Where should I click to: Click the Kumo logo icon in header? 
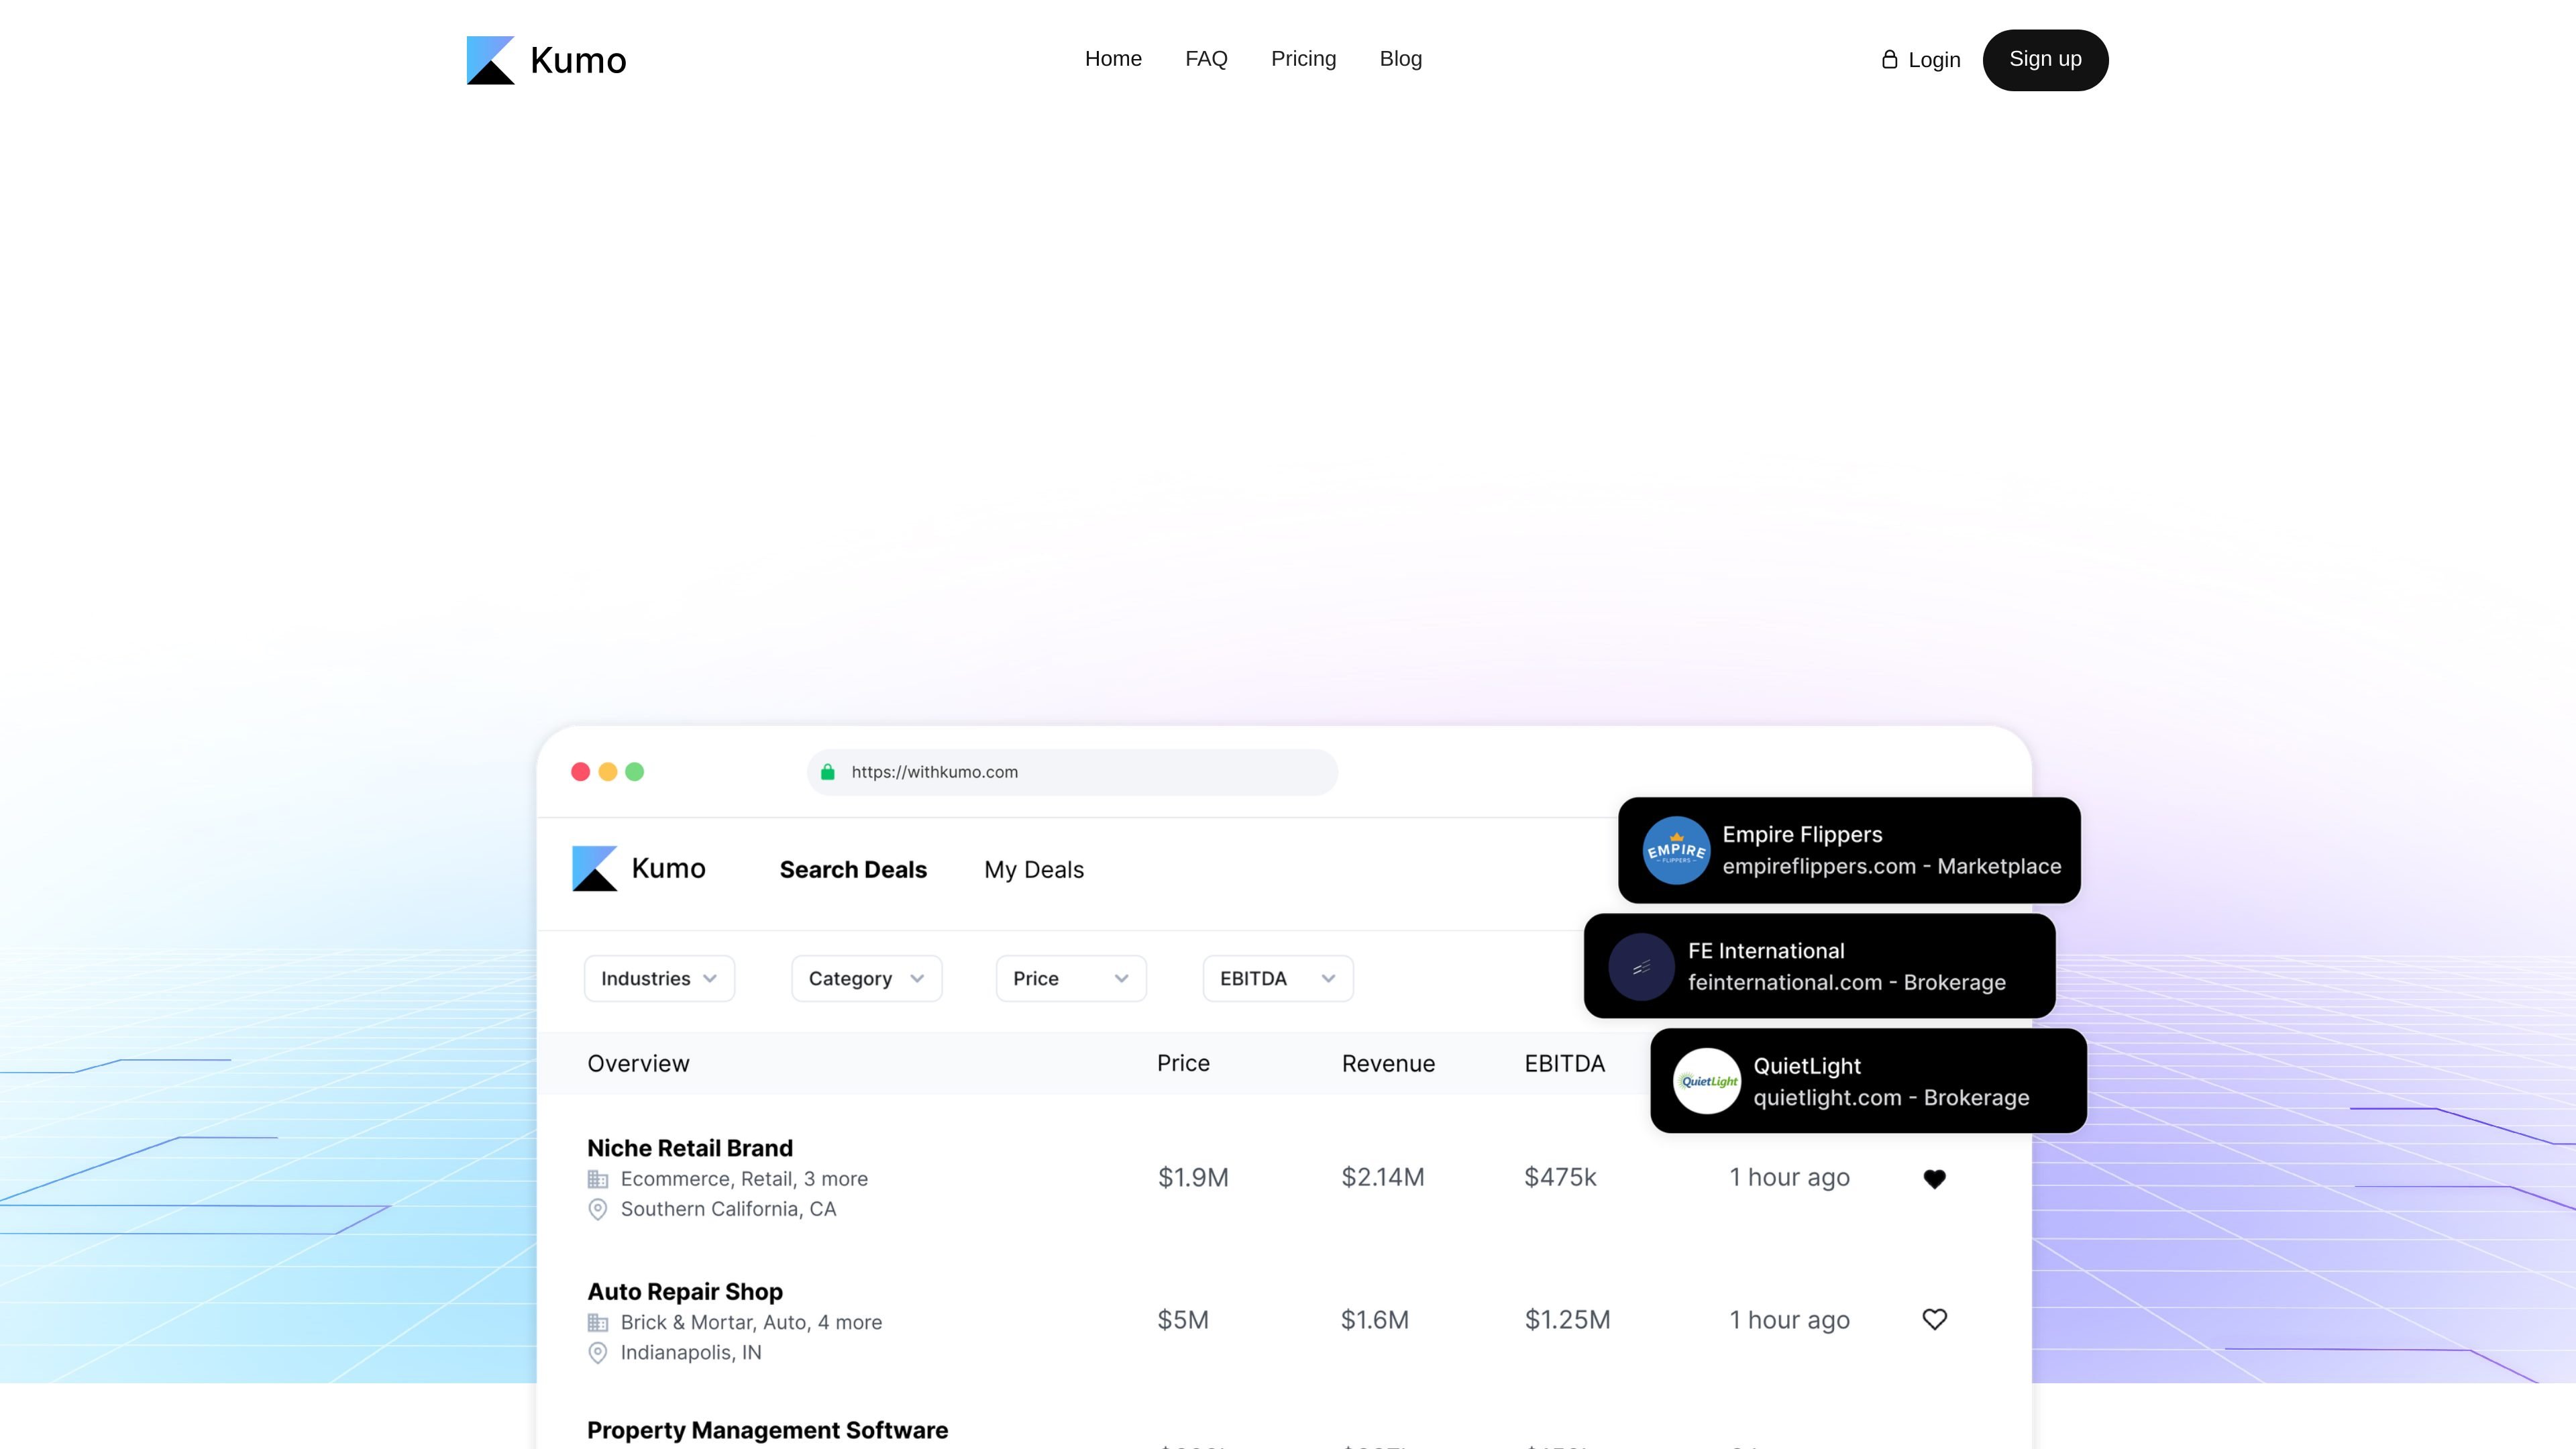(x=490, y=60)
